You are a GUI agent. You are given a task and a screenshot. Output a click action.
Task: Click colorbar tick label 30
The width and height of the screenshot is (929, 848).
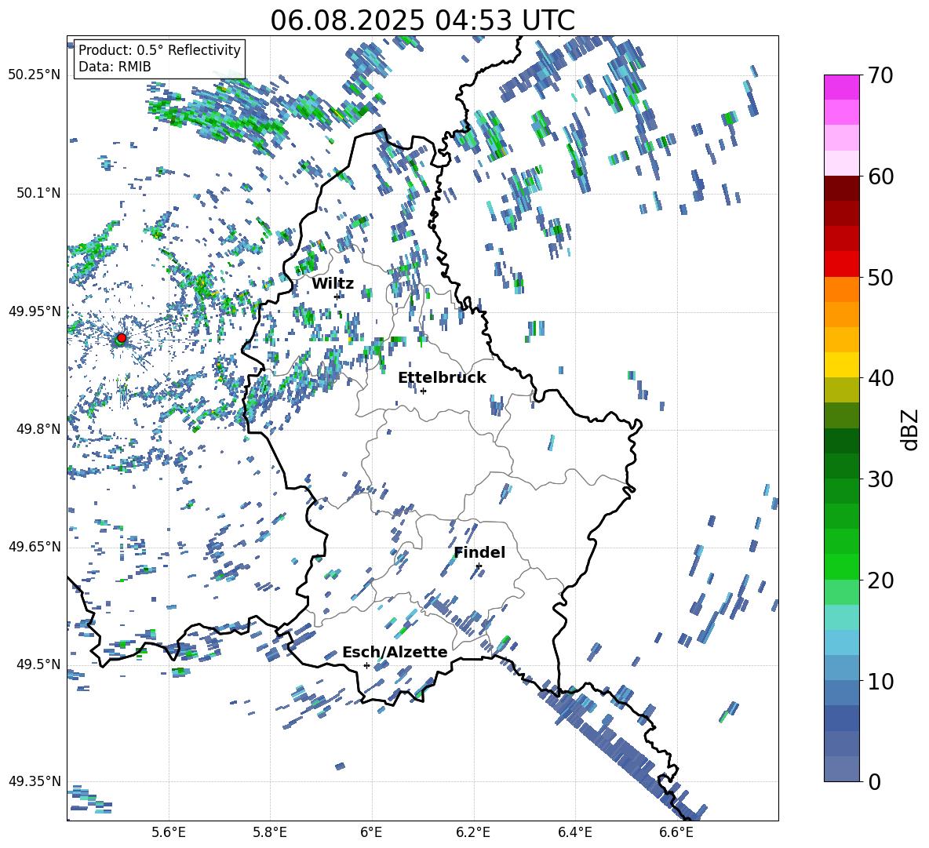(x=880, y=479)
